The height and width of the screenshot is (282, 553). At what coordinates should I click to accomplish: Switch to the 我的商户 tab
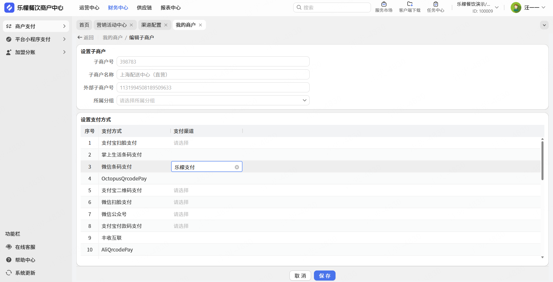186,25
